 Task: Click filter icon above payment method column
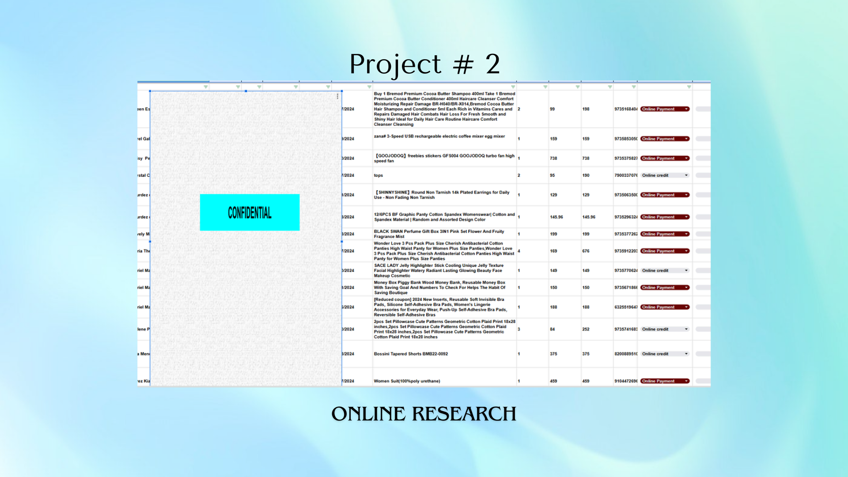pyautogui.click(x=689, y=87)
